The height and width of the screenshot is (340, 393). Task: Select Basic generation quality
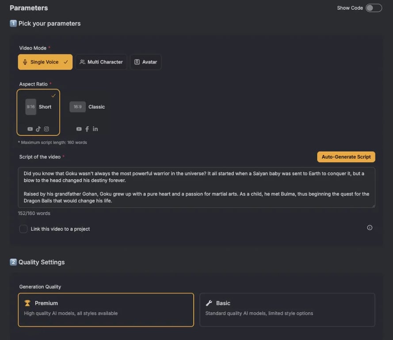click(287, 309)
